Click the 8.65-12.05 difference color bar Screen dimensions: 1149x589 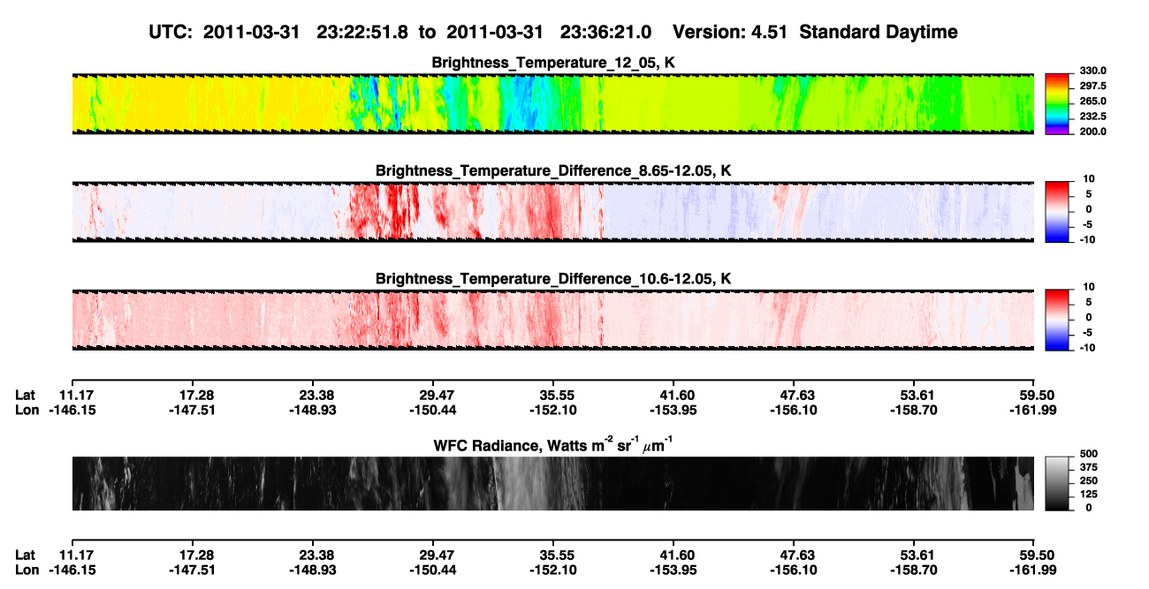click(1057, 211)
